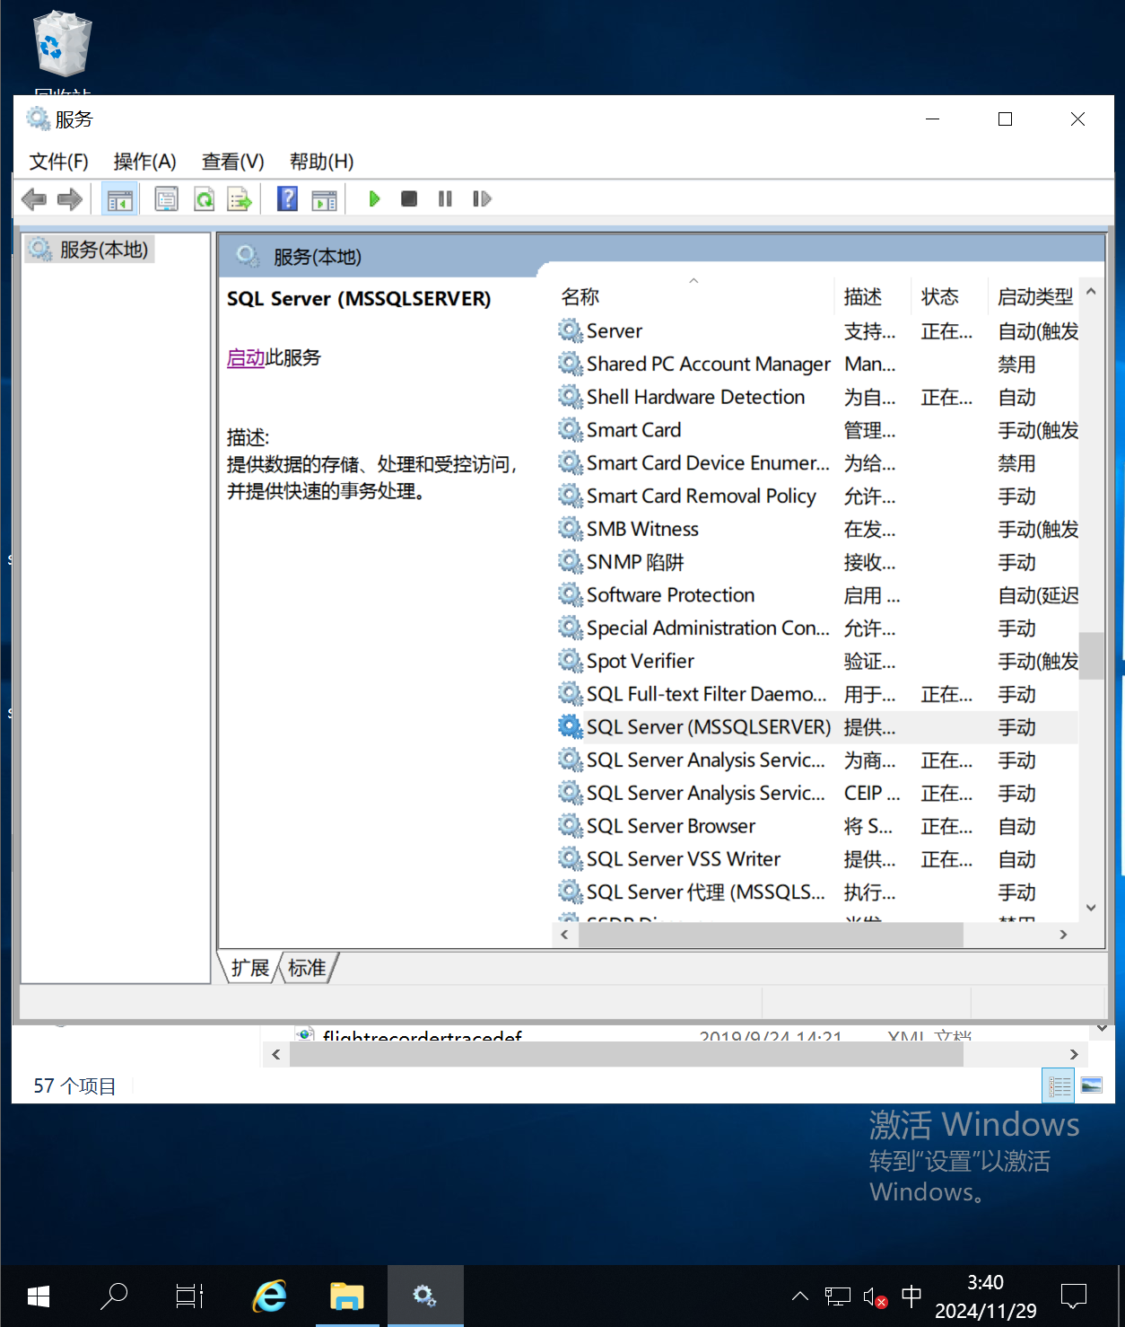1125x1327 pixels.
Task: Open Task View from the taskbar
Action: coord(189,1296)
